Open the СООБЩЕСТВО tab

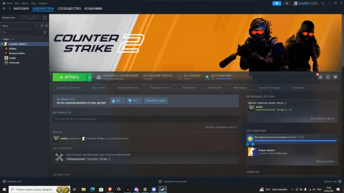[69, 9]
